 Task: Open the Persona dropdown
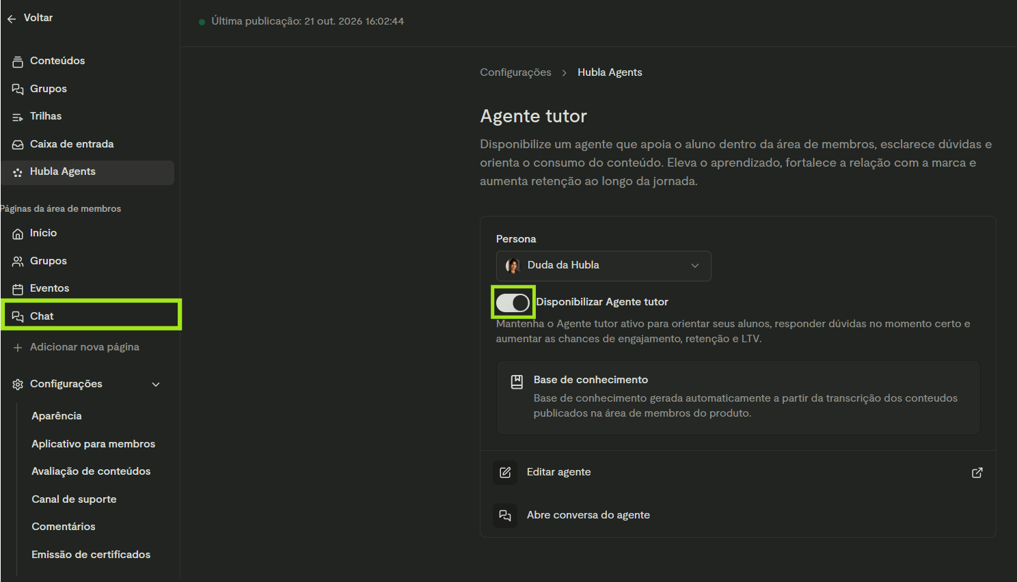[604, 266]
